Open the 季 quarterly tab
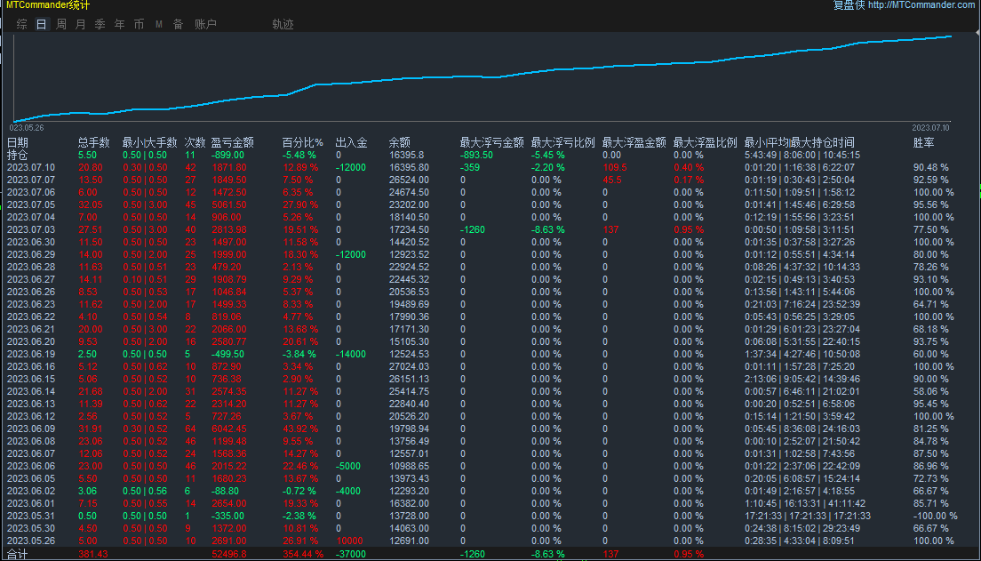 (x=100, y=24)
